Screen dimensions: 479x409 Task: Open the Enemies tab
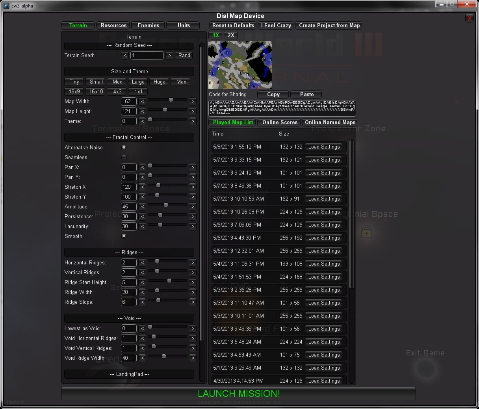click(x=149, y=26)
